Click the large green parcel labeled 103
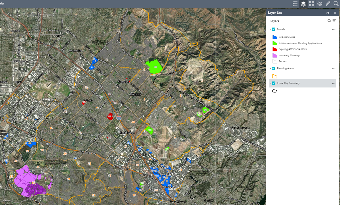 (x=154, y=66)
